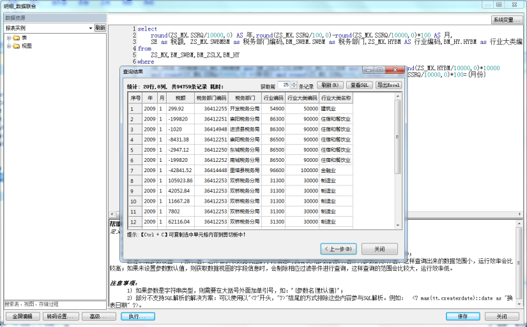Click the 行业大类名称 column header
Image resolution: width=527 pixels, height=327 pixels.
click(336, 98)
